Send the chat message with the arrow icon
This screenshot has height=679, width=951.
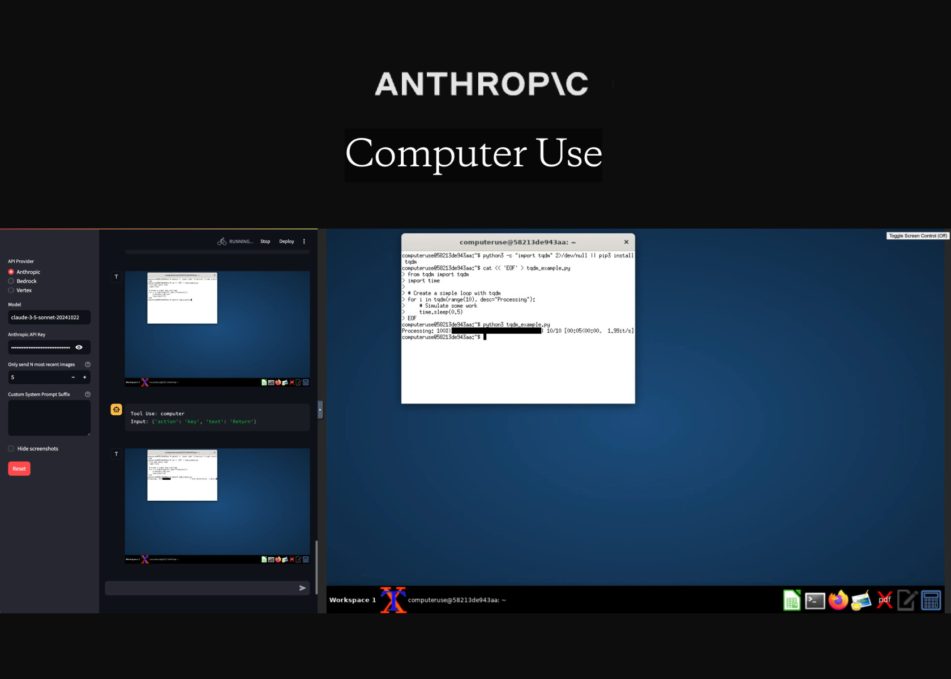[x=302, y=588]
